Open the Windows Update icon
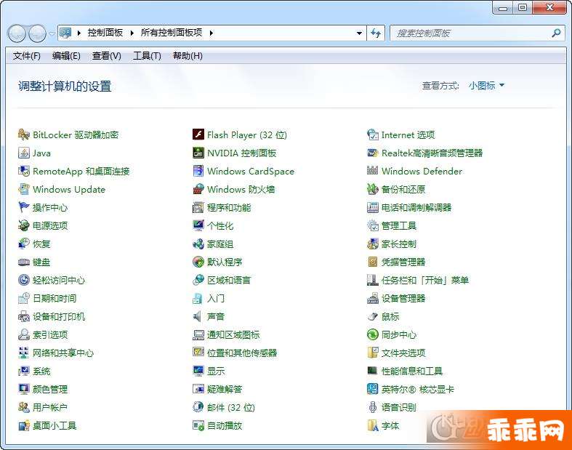Image resolution: width=572 pixels, height=450 pixels. pos(24,189)
